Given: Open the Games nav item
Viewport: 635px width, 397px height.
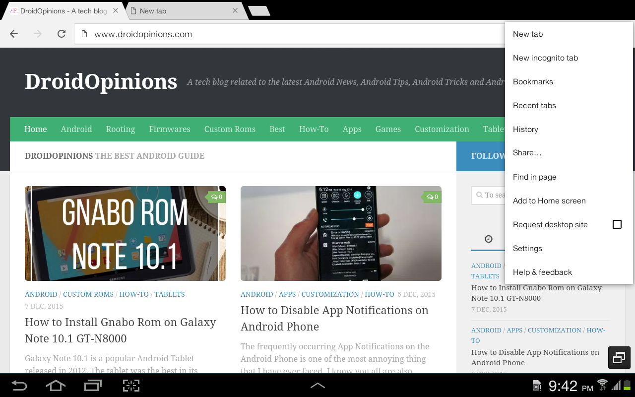Looking at the screenshot, I should click(388, 129).
